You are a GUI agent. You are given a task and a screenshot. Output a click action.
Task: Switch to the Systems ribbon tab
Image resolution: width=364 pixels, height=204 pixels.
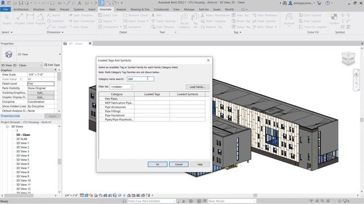(x=78, y=10)
